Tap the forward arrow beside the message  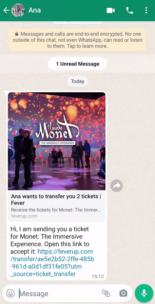(117, 186)
